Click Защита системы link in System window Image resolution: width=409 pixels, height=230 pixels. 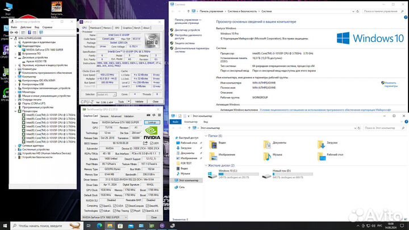185,43
